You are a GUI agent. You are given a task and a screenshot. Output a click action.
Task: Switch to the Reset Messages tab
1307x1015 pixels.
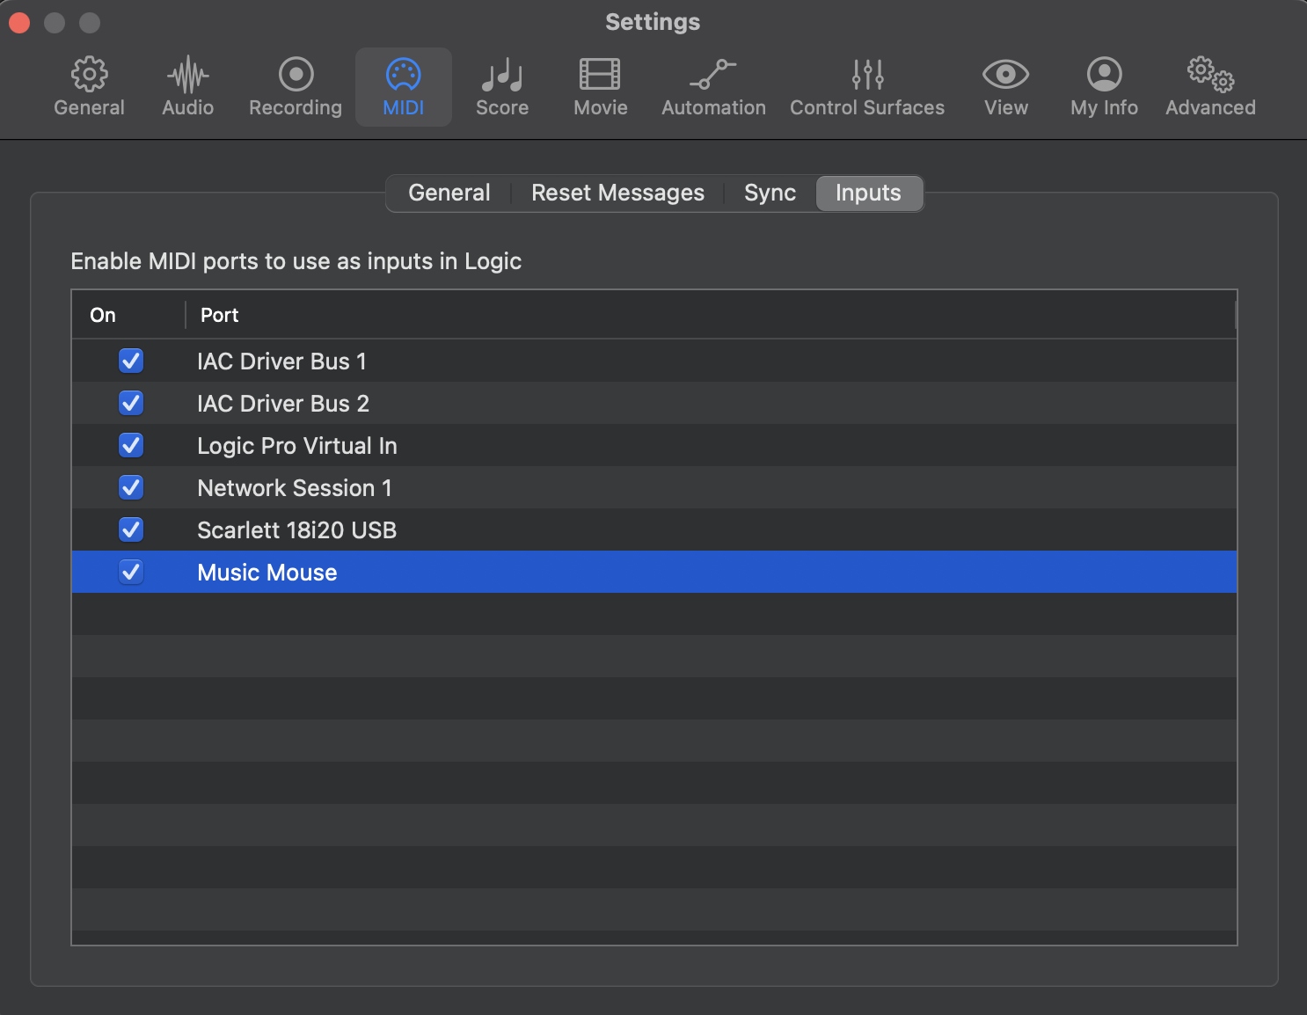(617, 193)
